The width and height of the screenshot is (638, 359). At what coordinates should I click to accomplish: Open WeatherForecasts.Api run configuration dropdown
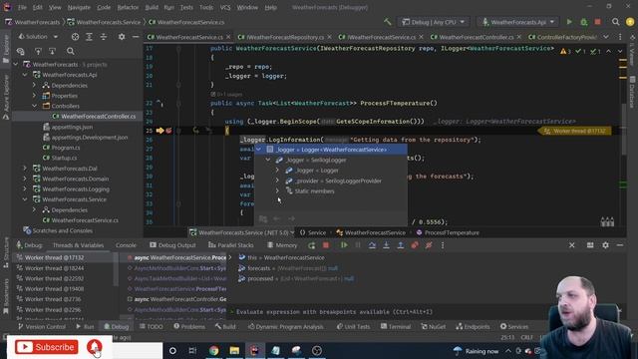[518, 22]
